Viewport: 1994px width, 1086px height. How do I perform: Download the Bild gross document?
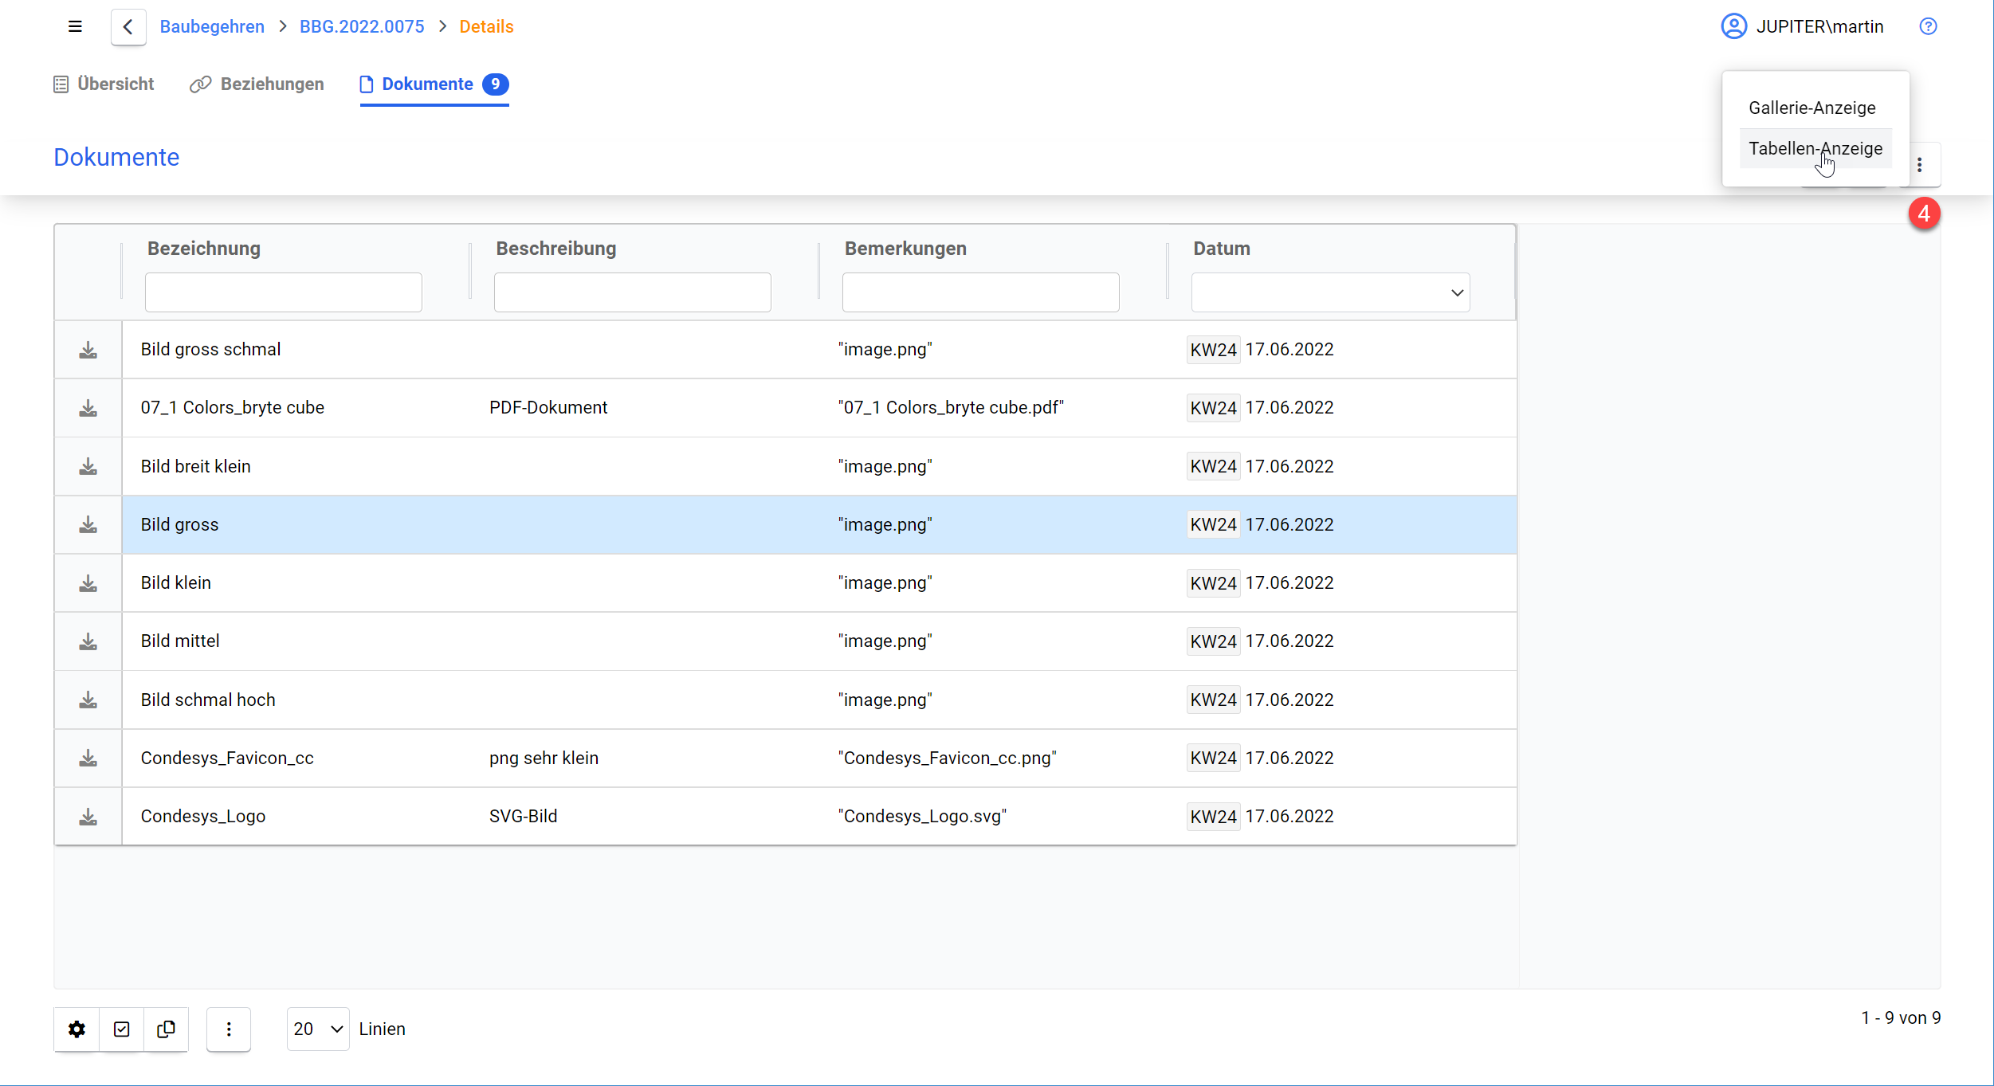88,525
